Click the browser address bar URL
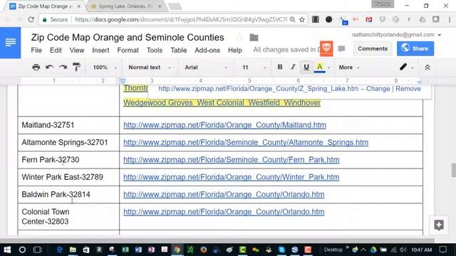Screen dimensions: 456x256 pos(181,19)
